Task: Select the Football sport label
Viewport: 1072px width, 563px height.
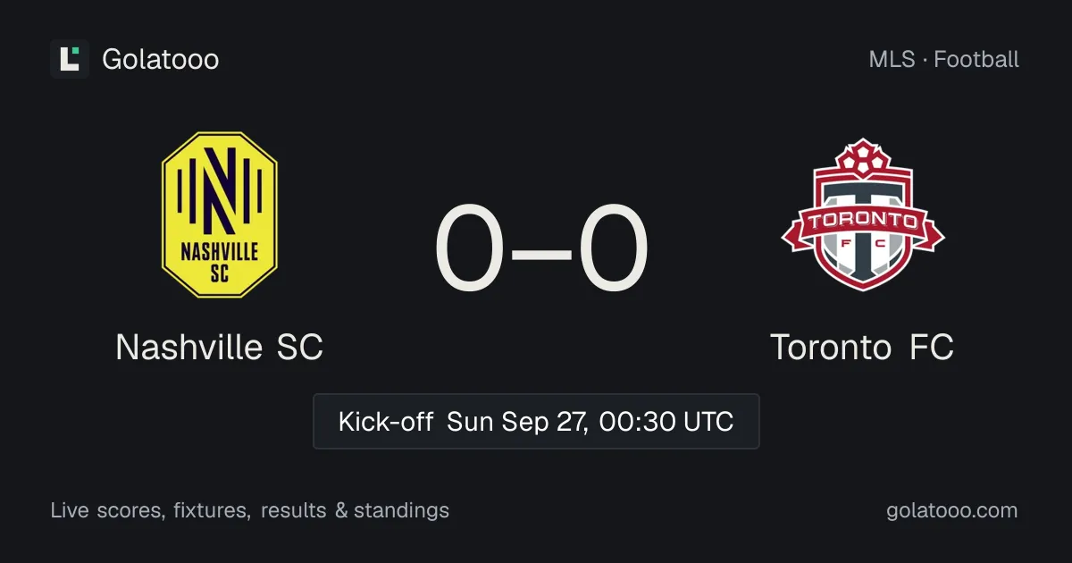Action: click(976, 59)
